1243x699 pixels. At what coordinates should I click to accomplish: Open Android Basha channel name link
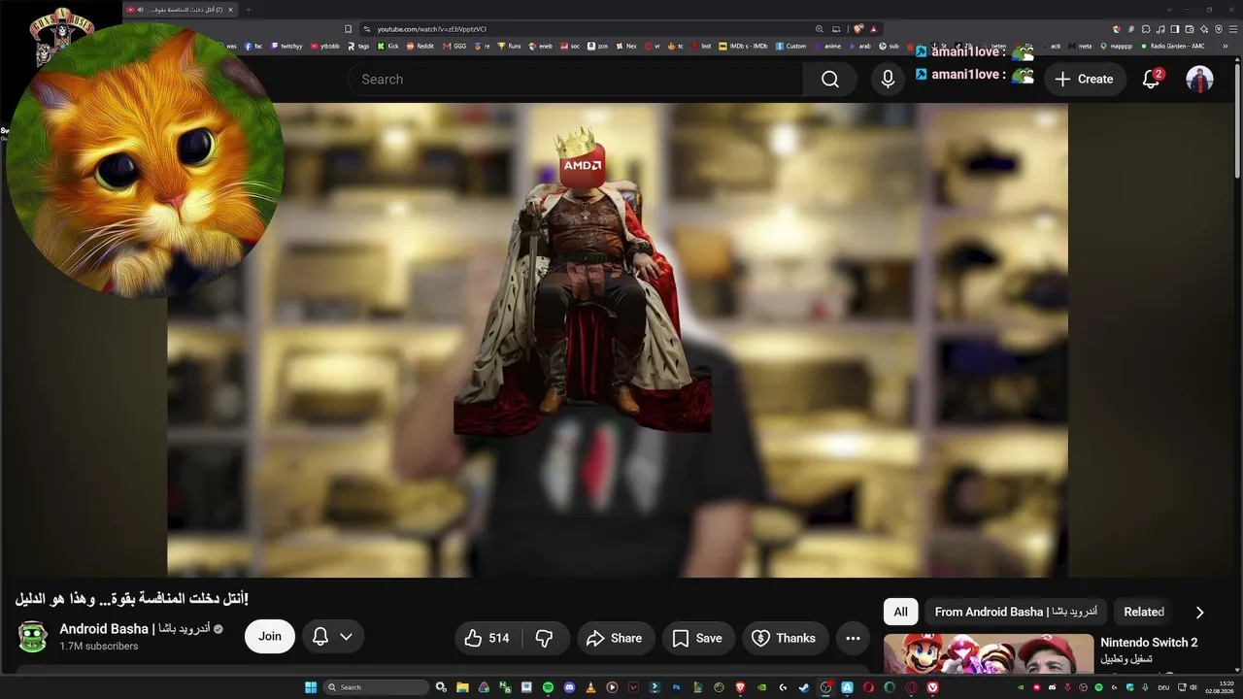point(134,629)
